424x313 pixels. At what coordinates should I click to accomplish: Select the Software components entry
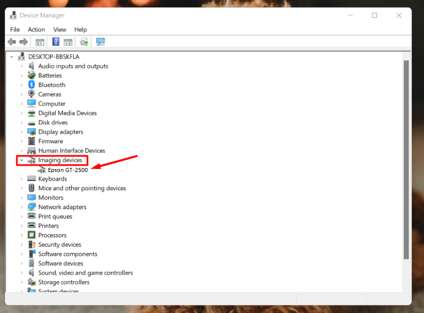click(x=68, y=254)
